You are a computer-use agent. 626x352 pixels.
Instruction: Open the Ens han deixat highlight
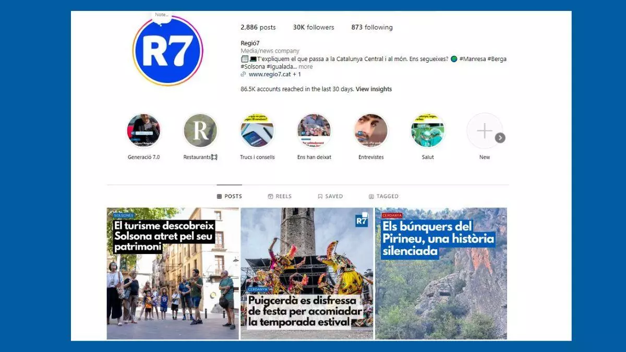(314, 131)
